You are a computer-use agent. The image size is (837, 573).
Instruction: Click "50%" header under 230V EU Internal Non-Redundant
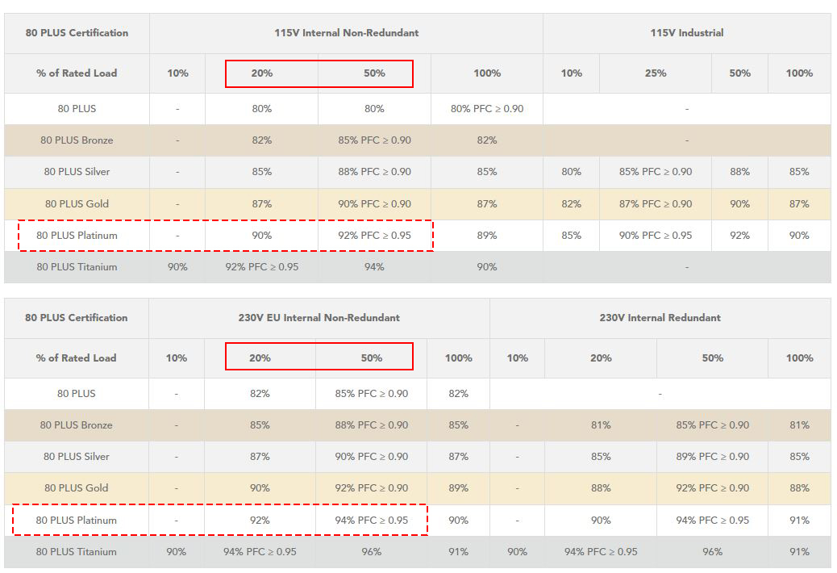point(371,358)
